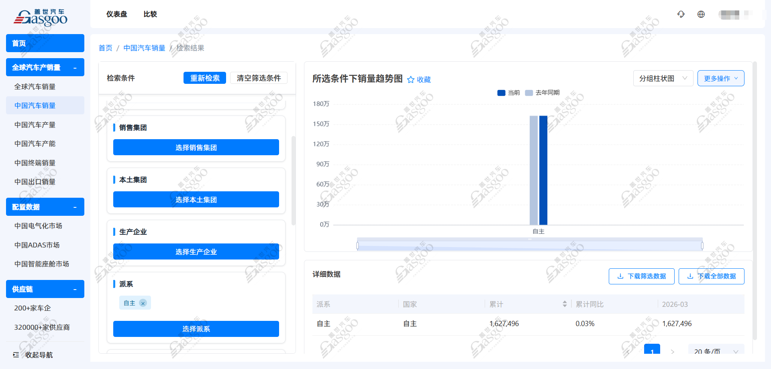
Task: Click the 中国汽车销量 breadcrumb link
Action: pyautogui.click(x=144, y=48)
